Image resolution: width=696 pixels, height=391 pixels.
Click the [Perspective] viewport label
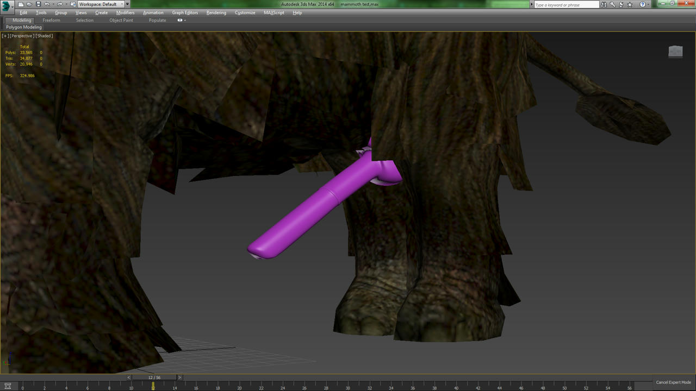22,36
